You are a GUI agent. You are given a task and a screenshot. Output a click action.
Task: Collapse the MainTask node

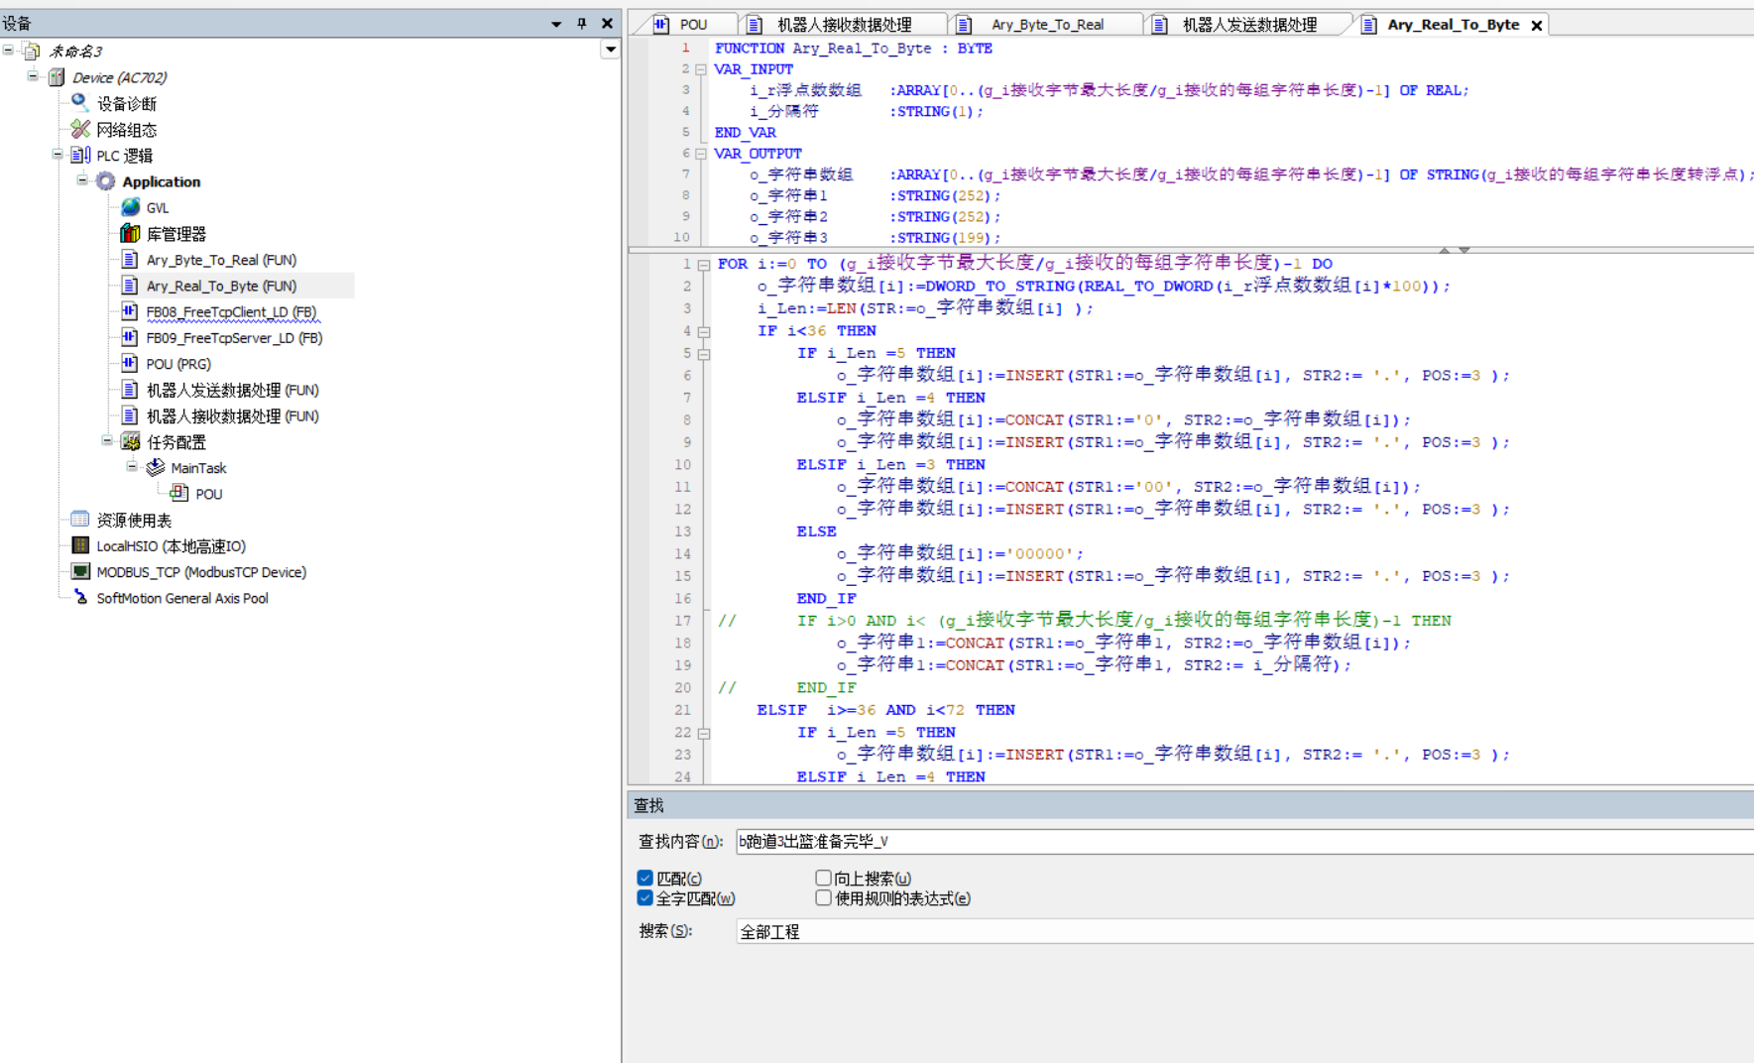click(x=132, y=466)
